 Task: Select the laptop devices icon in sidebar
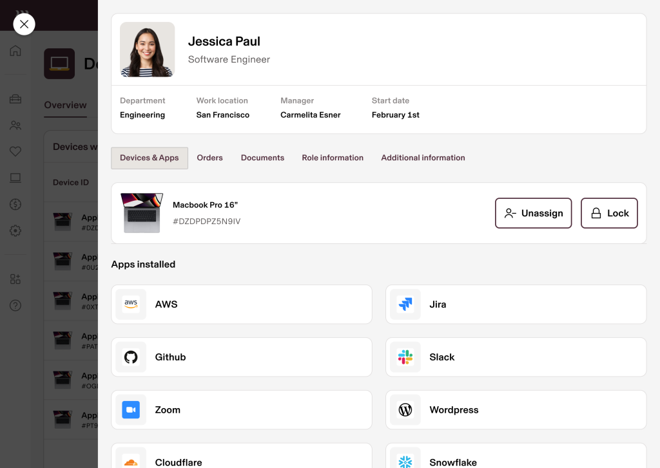click(15, 178)
